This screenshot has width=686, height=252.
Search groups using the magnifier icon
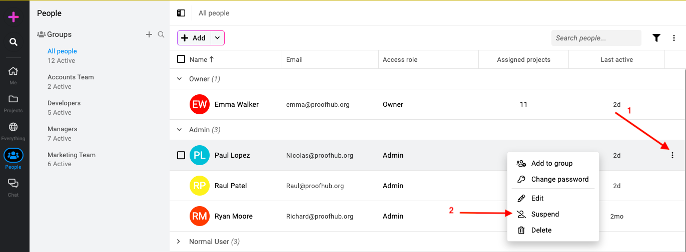[161, 34]
